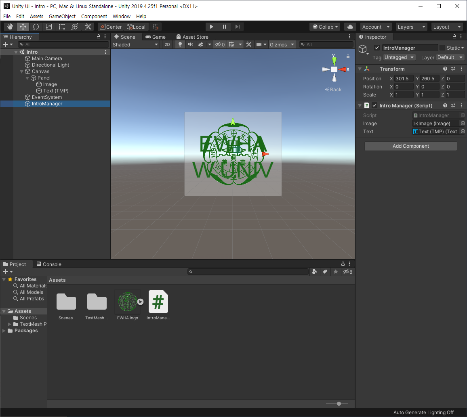The width and height of the screenshot is (467, 417).
Task: Toggle hidden objects visibility in scene
Action: click(220, 44)
